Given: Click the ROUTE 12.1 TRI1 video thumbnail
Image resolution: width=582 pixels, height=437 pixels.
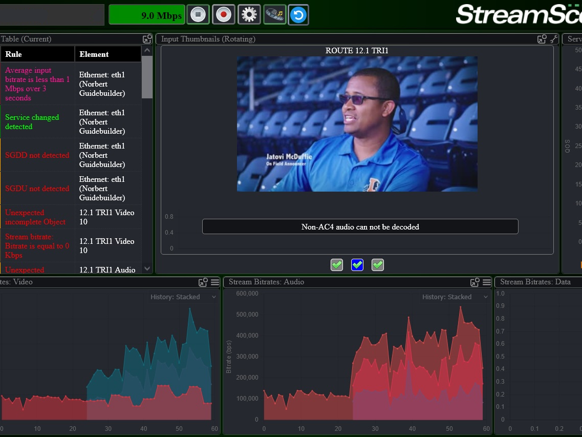Looking at the screenshot, I should pyautogui.click(x=357, y=124).
